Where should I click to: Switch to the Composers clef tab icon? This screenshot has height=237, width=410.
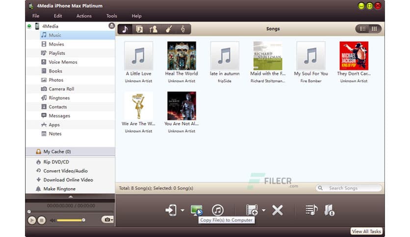[183, 29]
